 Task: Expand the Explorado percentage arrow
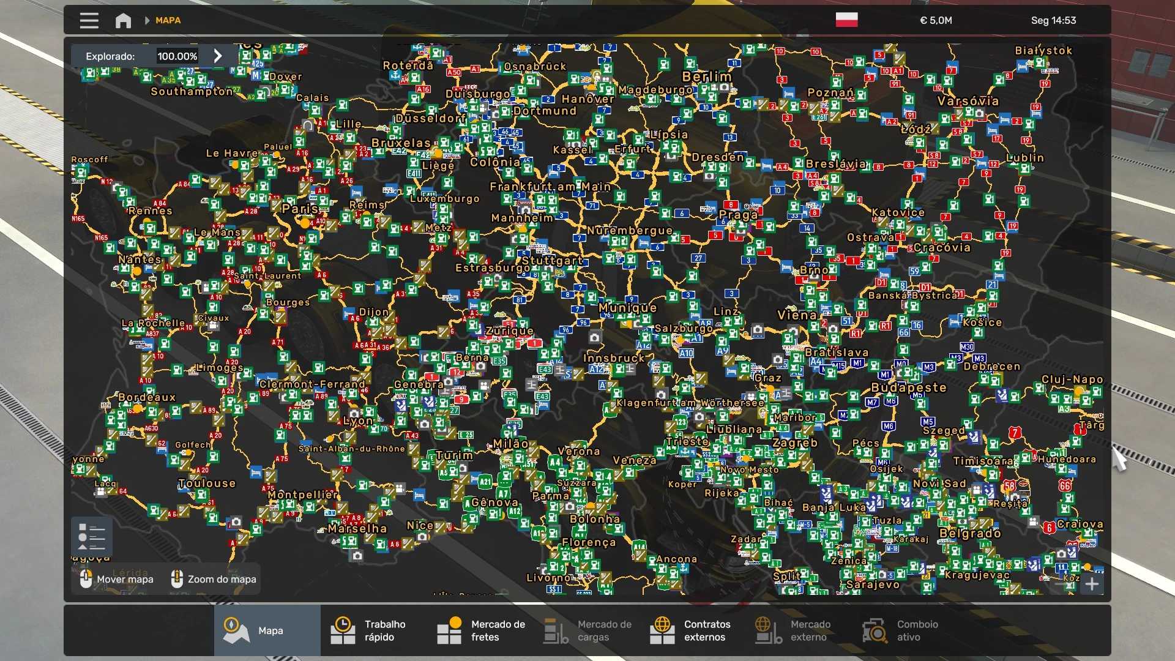click(218, 56)
